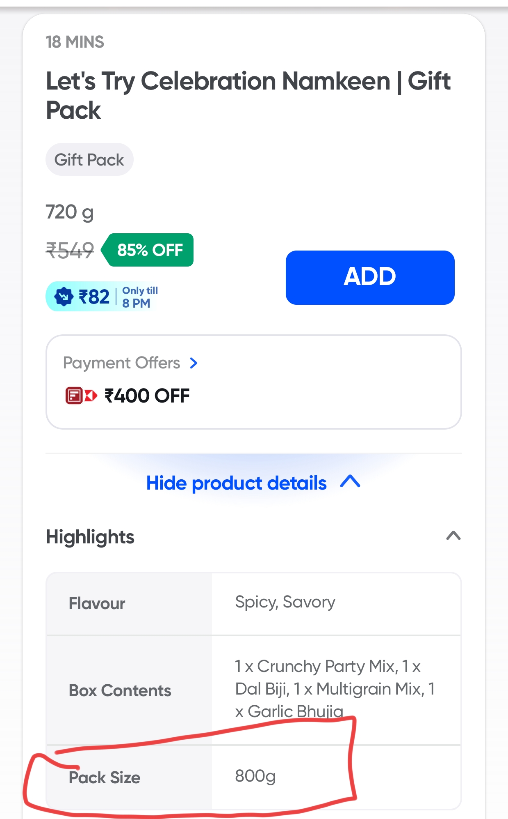Viewport: 508px width, 819px height.
Task: Open the Payment Offers arrow chevron
Action: tap(194, 363)
